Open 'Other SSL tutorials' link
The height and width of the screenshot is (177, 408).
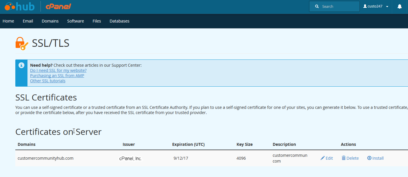tap(48, 81)
